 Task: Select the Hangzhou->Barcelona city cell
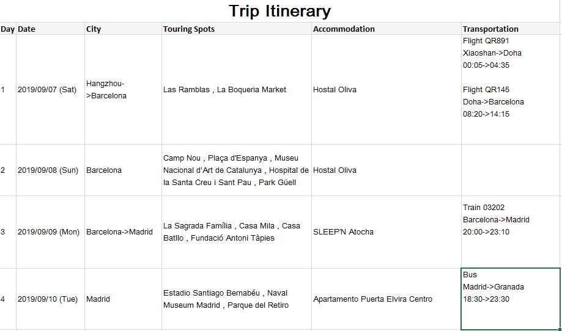(x=123, y=90)
